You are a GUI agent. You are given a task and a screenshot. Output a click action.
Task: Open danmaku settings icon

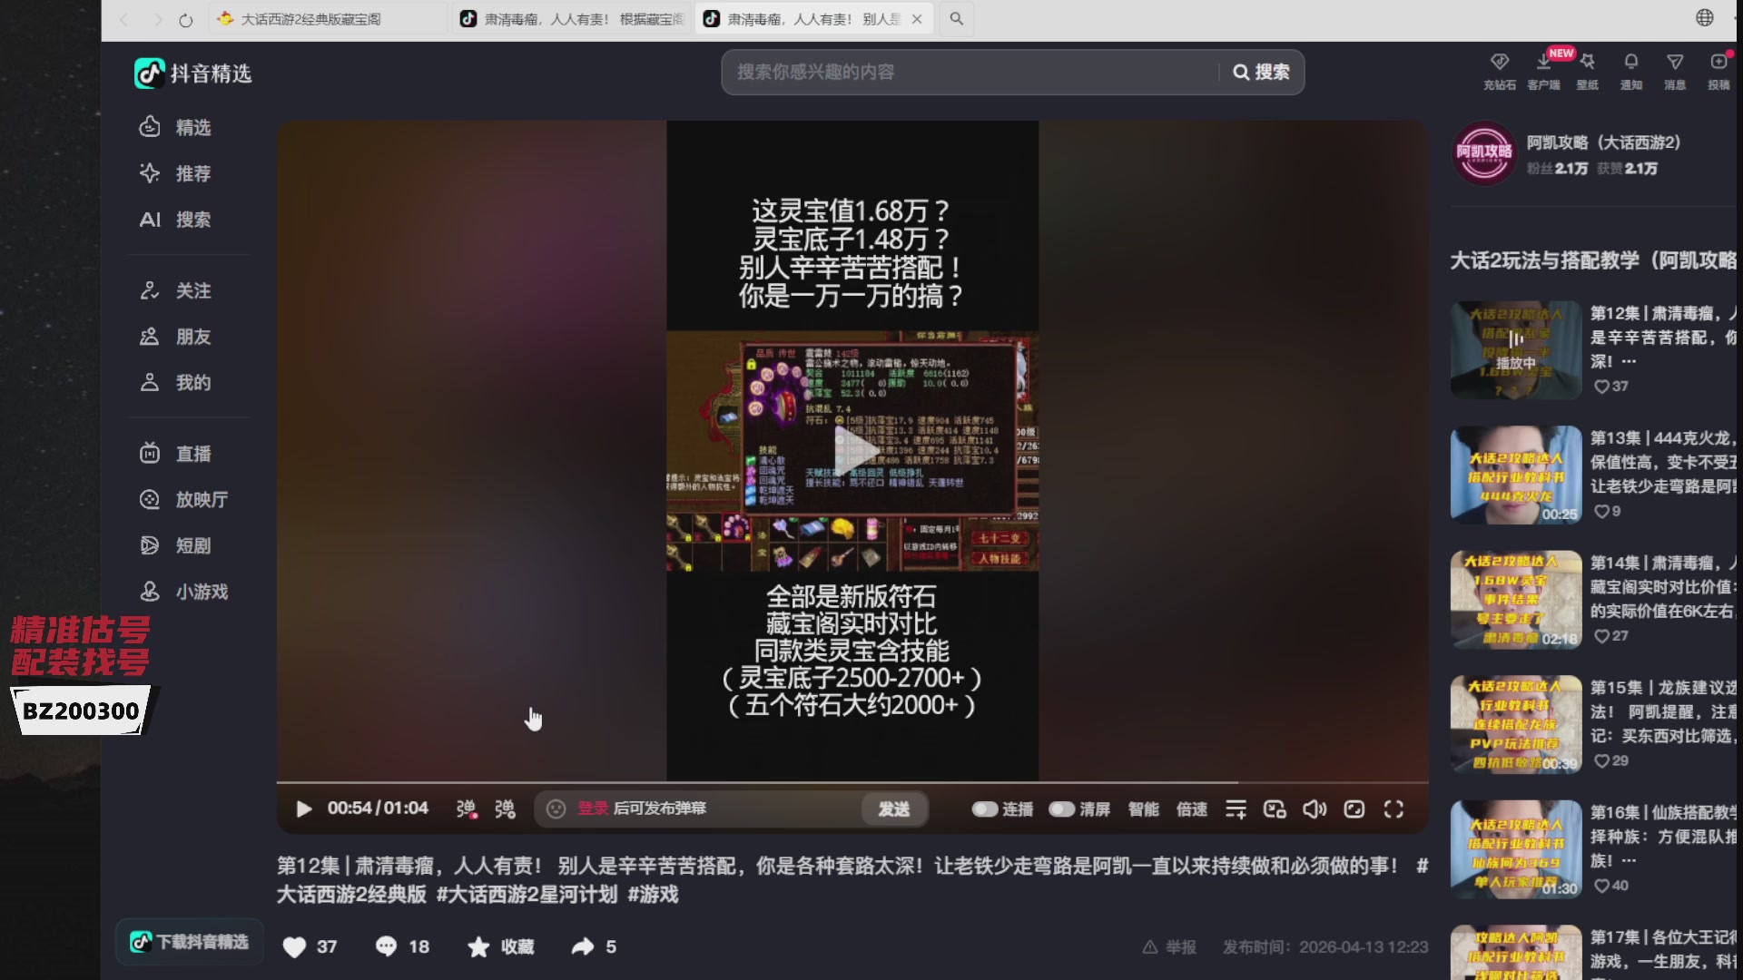point(505,808)
